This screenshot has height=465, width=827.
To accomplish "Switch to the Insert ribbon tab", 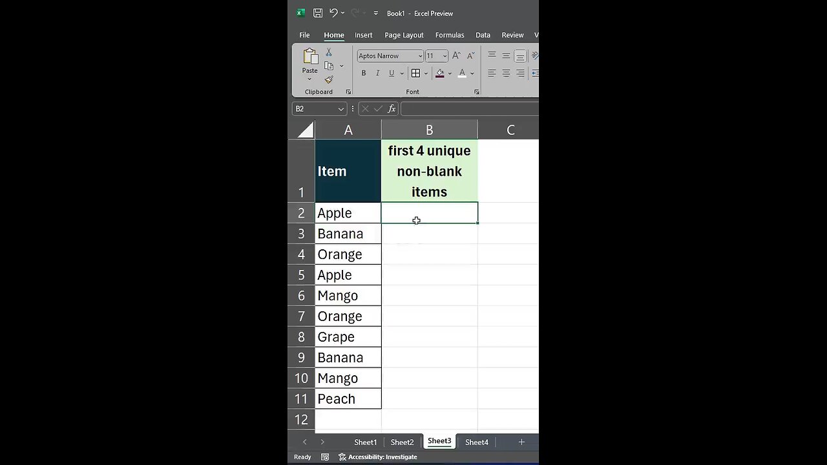I will coord(363,35).
